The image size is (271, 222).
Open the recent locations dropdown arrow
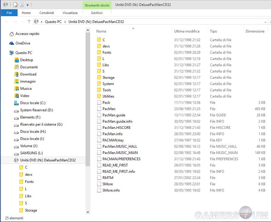pyautogui.click(x=22, y=22)
